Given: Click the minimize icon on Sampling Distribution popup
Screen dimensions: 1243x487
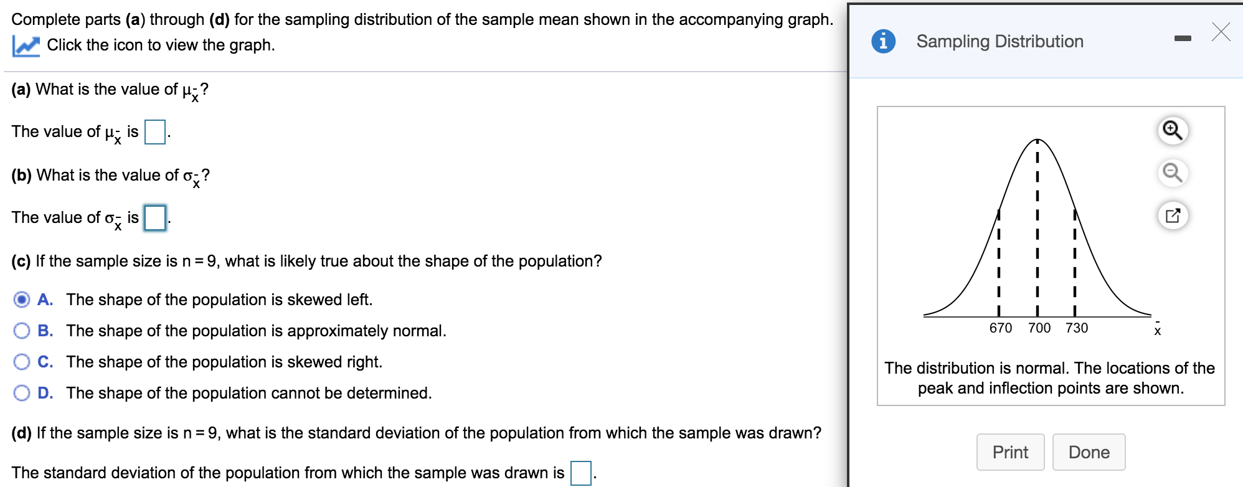Looking at the screenshot, I should 1183,37.
